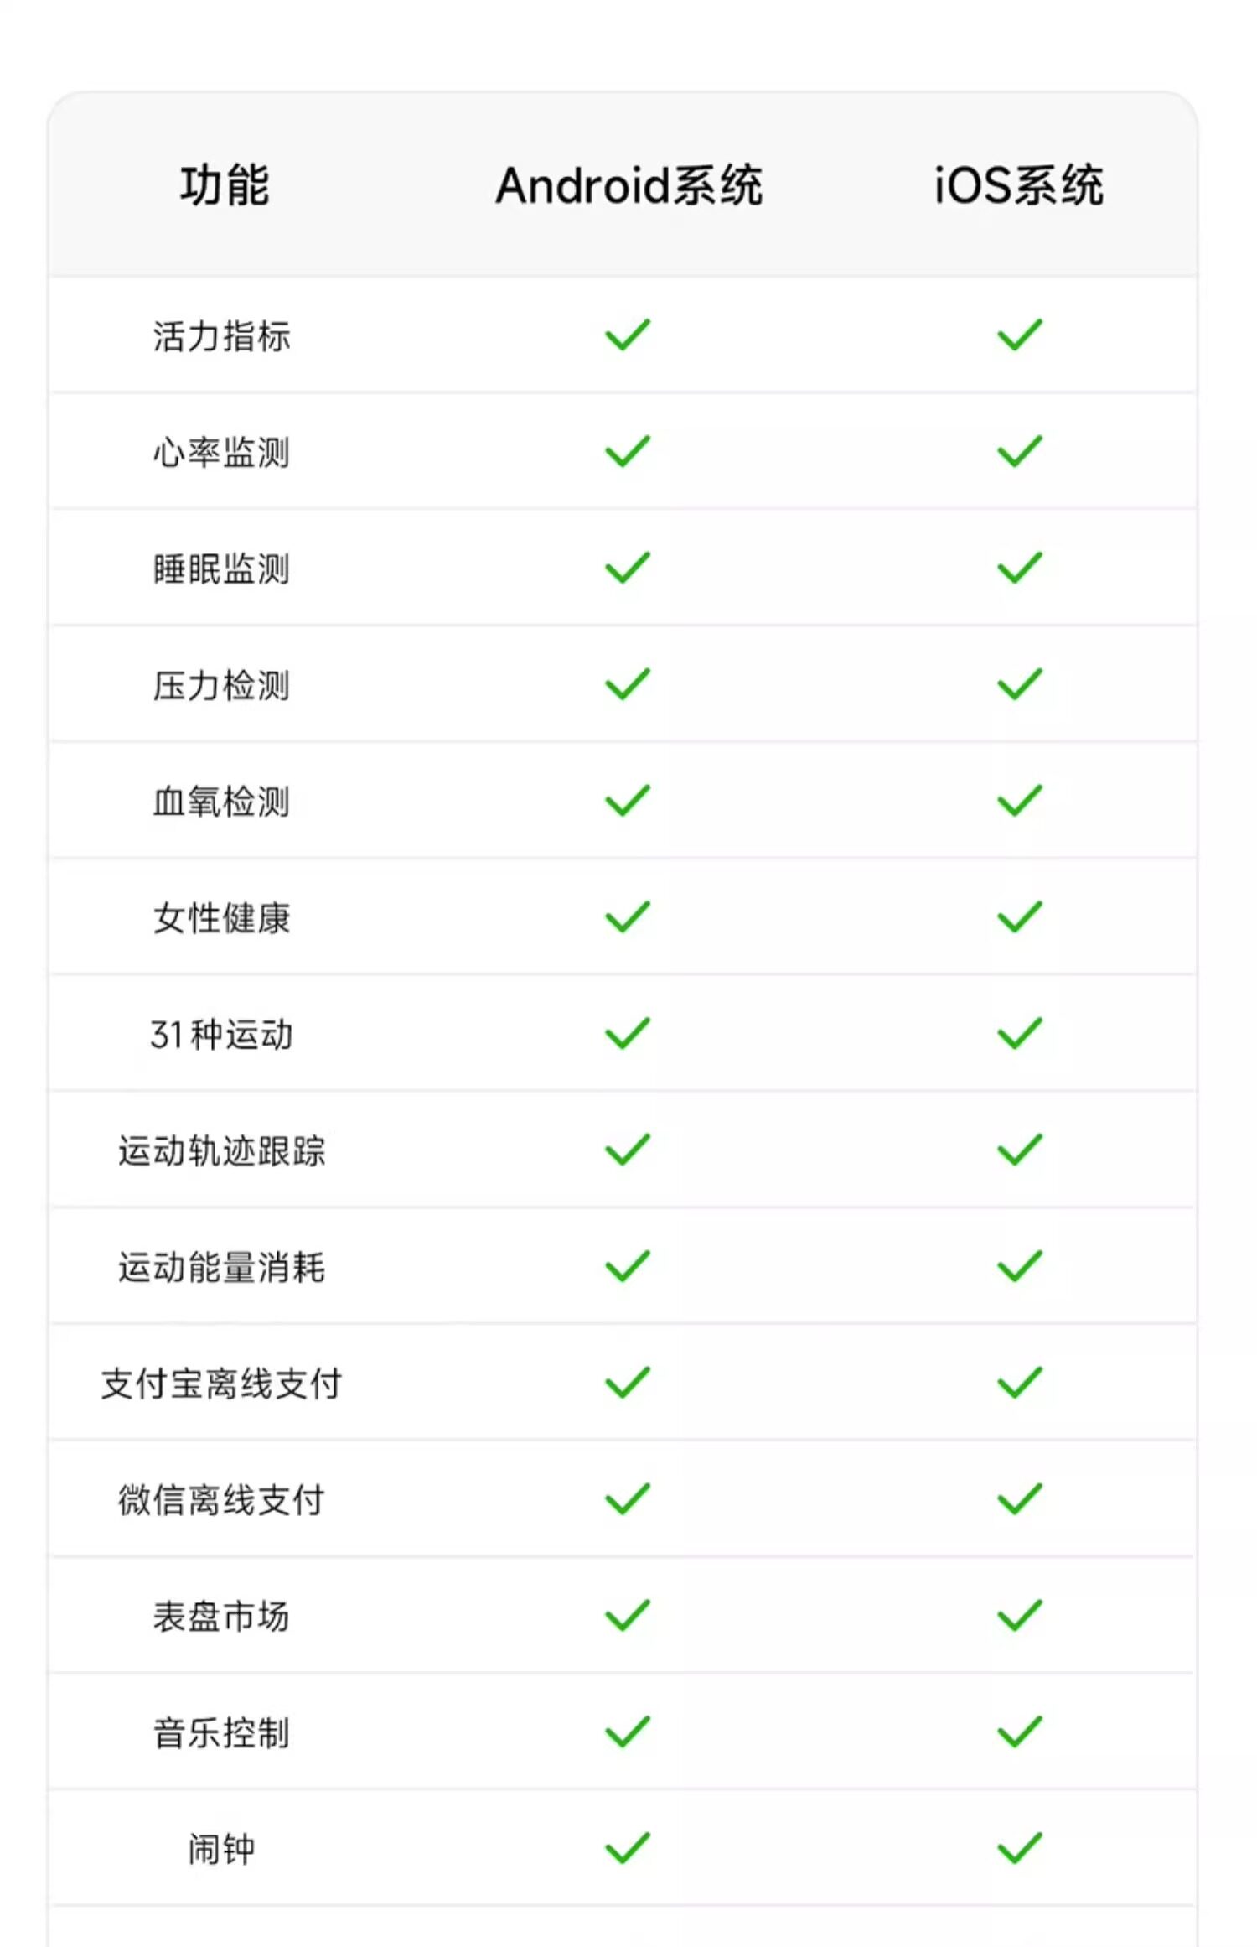The width and height of the screenshot is (1257, 1947).
Task: Click iOS checkmark for 压力检测
Action: pyautogui.click(x=1019, y=684)
